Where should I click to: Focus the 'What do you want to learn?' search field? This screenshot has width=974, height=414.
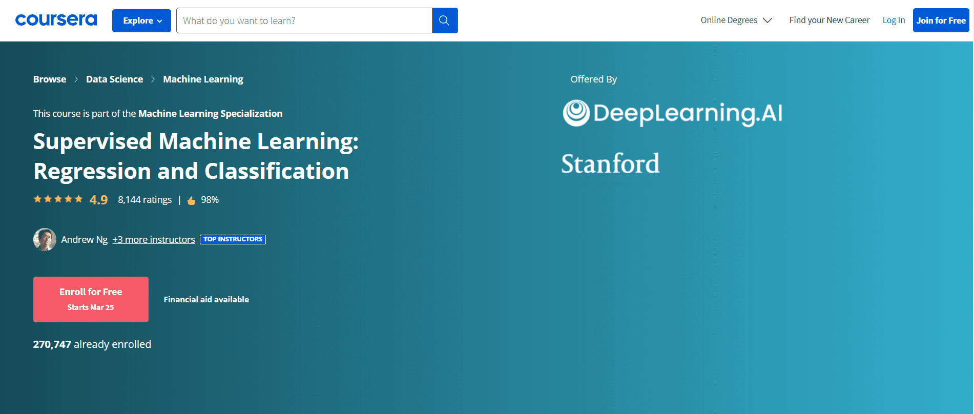(x=304, y=20)
